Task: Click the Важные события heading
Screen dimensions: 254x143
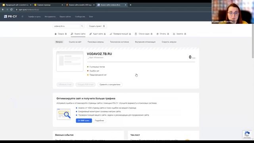Action: point(64,135)
